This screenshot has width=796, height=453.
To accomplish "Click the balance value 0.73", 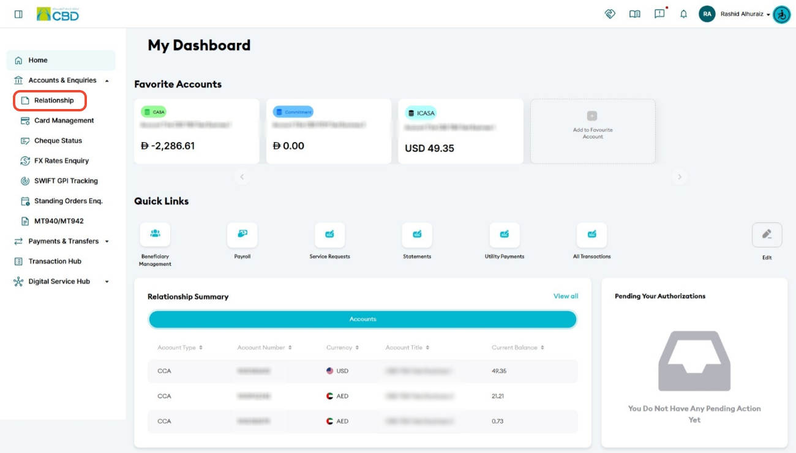I will (x=497, y=421).
